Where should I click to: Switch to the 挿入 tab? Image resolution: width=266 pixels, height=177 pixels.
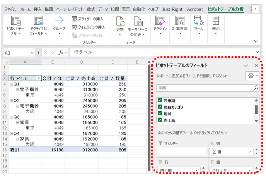[38, 9]
